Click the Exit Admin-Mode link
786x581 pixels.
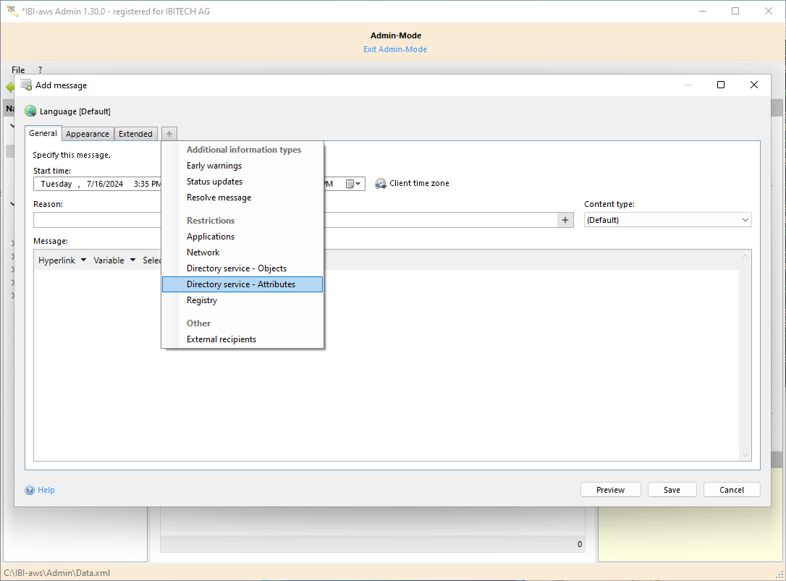click(395, 49)
